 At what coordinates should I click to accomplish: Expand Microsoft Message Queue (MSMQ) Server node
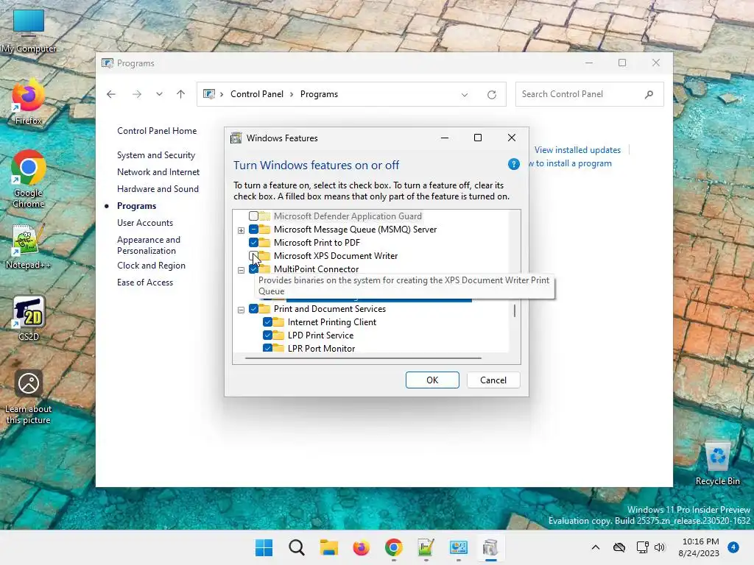(x=241, y=230)
